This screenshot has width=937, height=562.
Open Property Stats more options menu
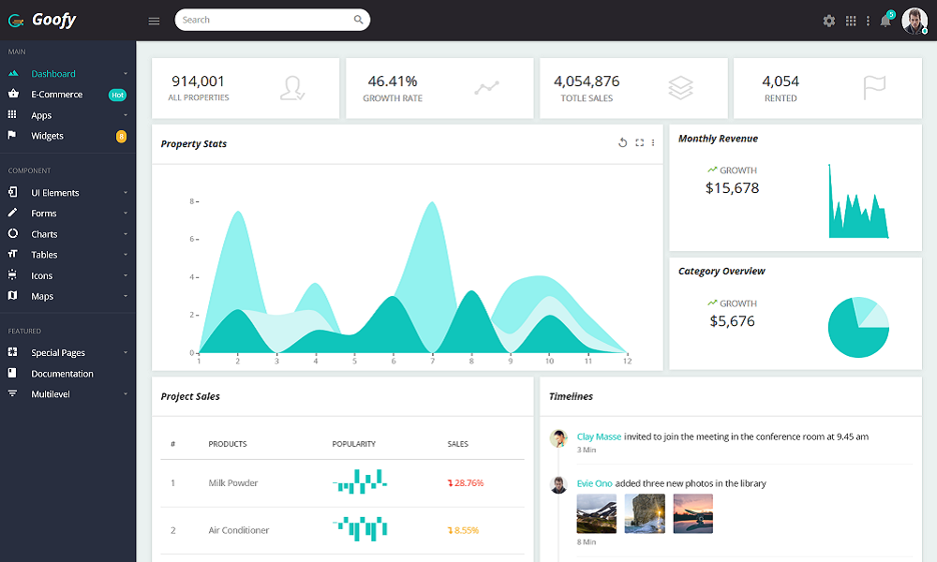click(653, 143)
